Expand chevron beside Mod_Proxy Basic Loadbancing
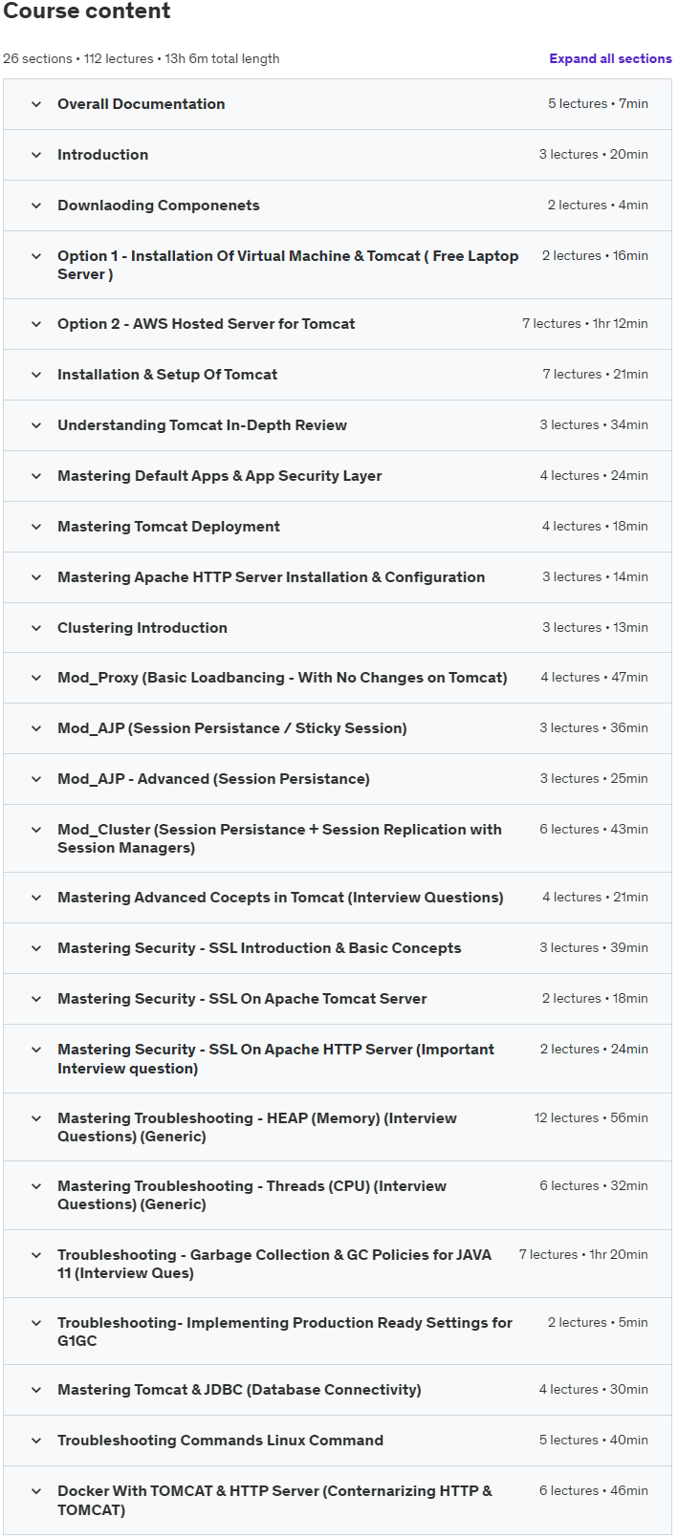Screen dimensions: 678x1539 pyautogui.click(x=36, y=678)
